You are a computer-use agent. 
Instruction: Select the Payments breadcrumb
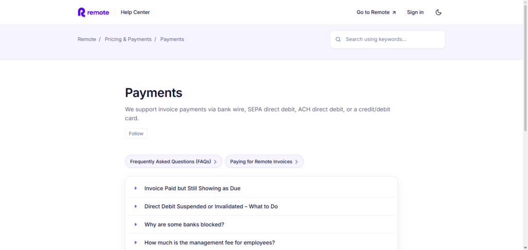(x=172, y=39)
